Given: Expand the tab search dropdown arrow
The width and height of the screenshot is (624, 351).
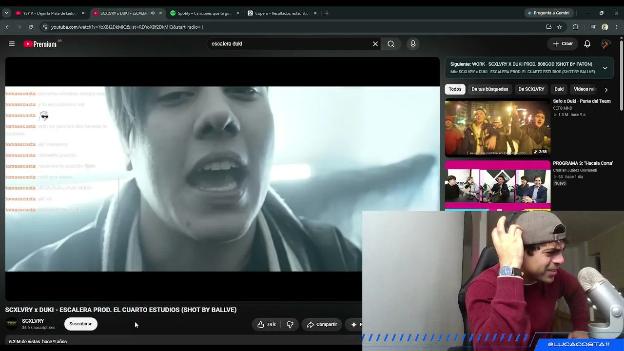Looking at the screenshot, I should point(6,13).
